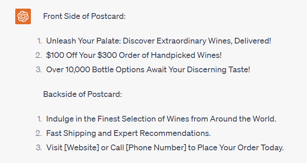Click number 3 of the front side list
Screen dimensions: 307x163
39,70
